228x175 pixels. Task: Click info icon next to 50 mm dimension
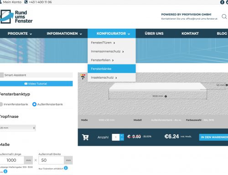coord(227,85)
